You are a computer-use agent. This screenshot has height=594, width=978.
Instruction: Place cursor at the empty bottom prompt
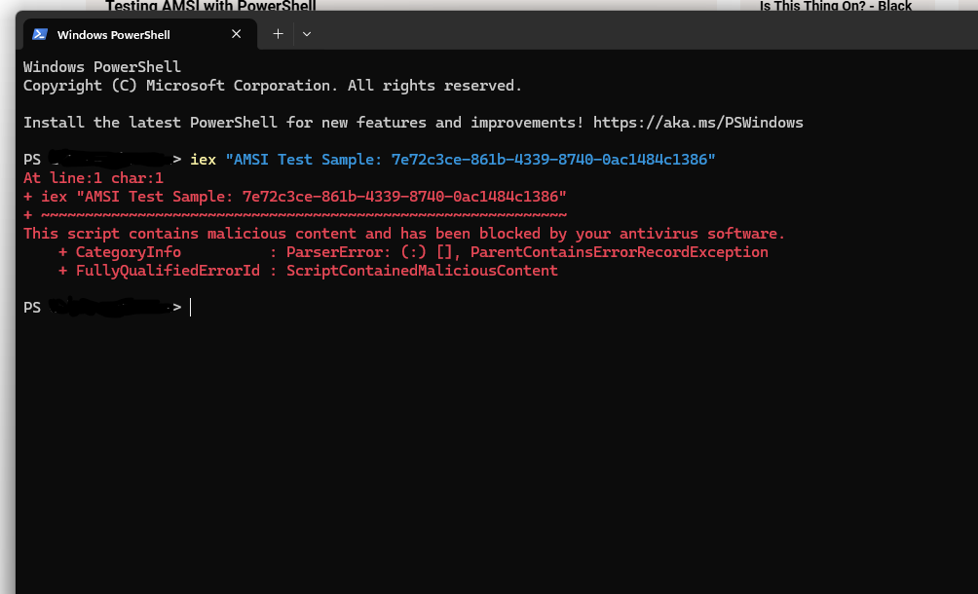[x=191, y=308]
